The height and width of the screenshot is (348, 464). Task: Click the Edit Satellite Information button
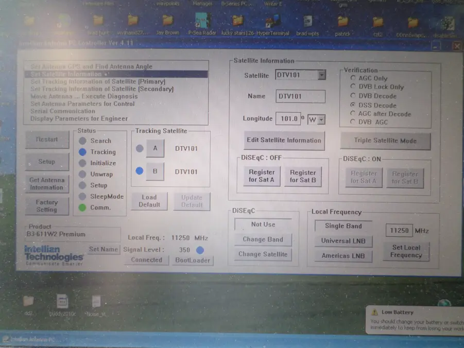click(283, 141)
